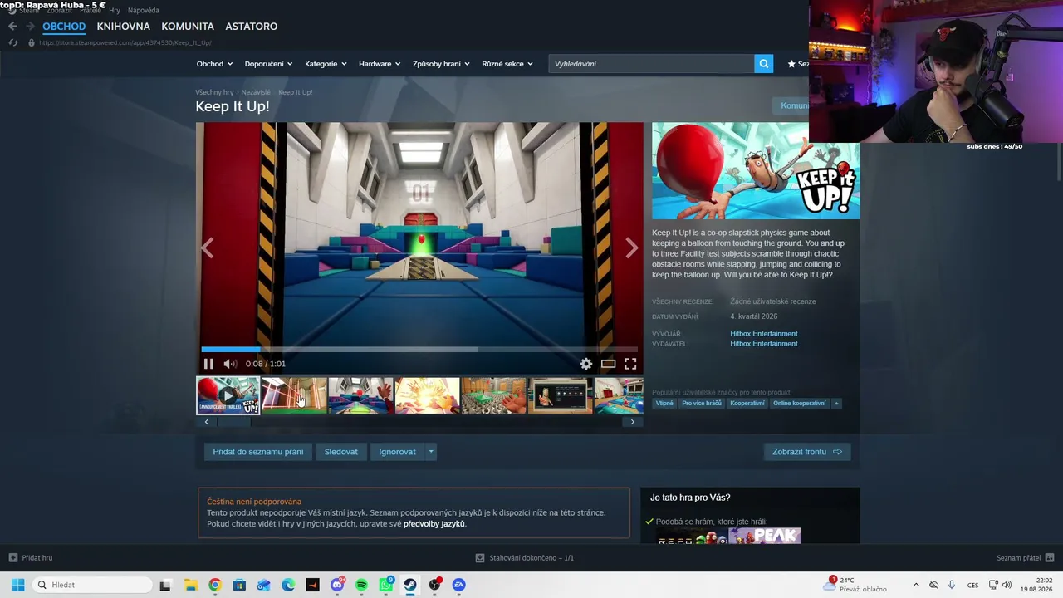Open Nezávislé breadcrumb link
The image size is (1063, 598).
[256, 92]
